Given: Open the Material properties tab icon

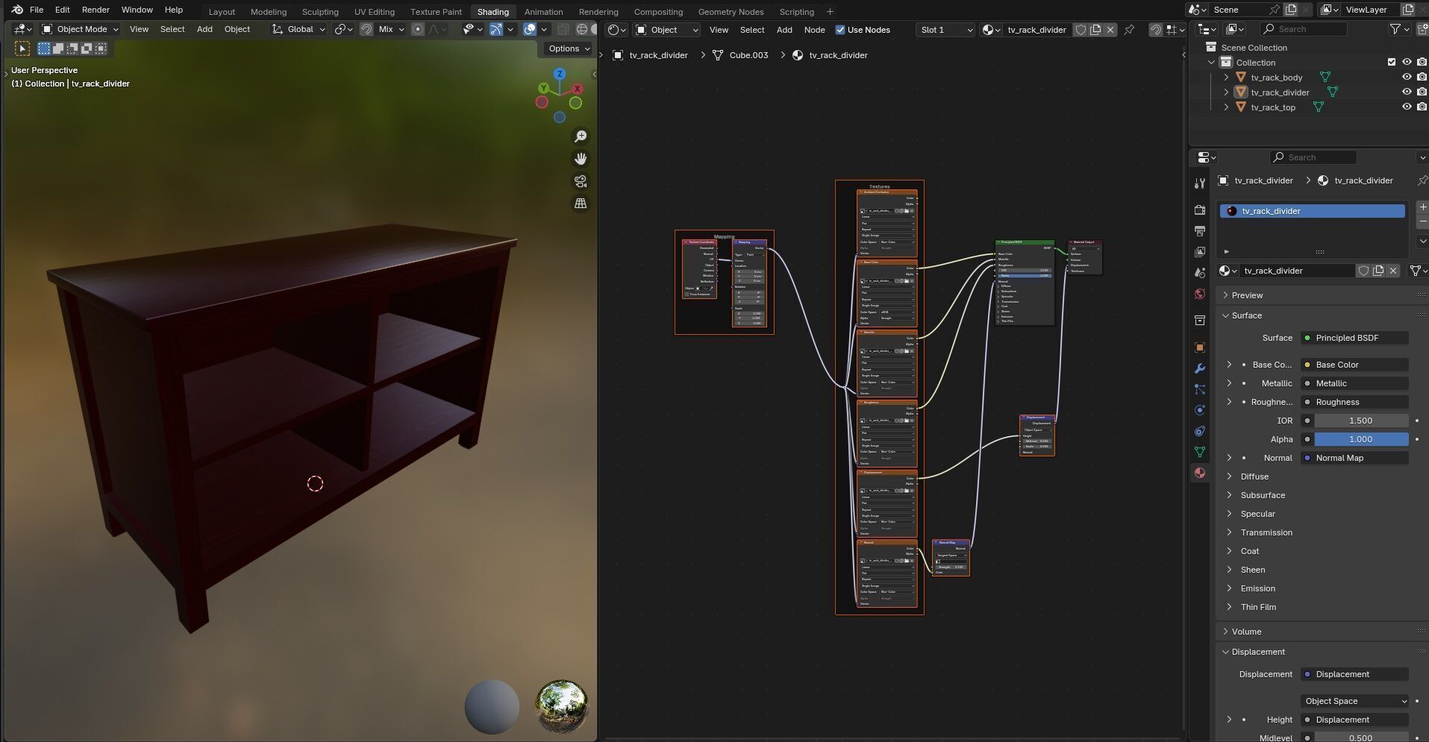Looking at the screenshot, I should (1199, 473).
